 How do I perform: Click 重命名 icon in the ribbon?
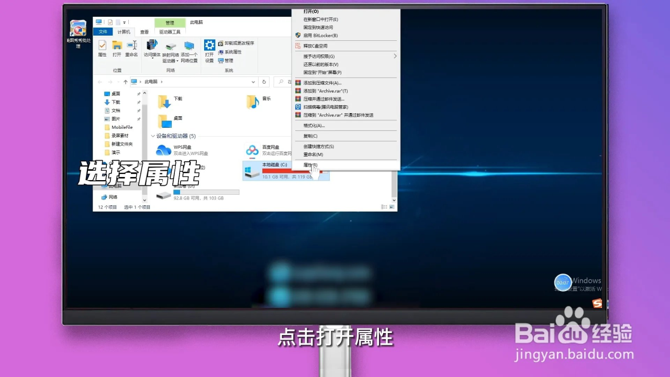(131, 48)
